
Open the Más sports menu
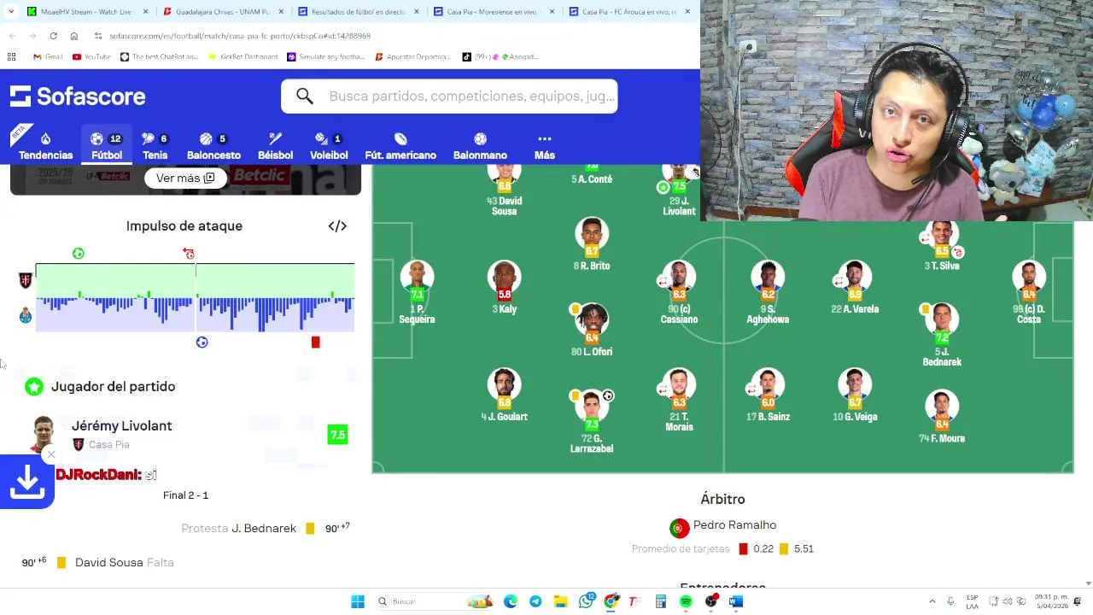(545, 146)
